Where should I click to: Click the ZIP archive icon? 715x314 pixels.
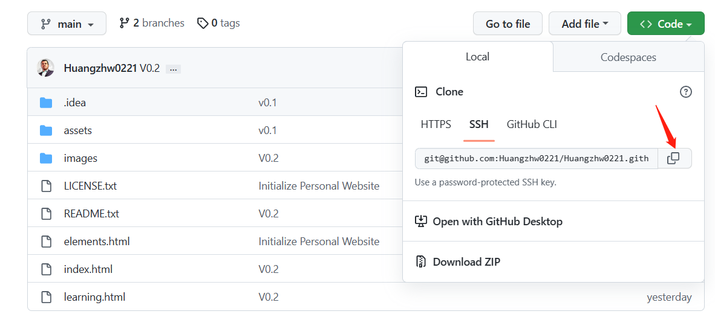420,261
